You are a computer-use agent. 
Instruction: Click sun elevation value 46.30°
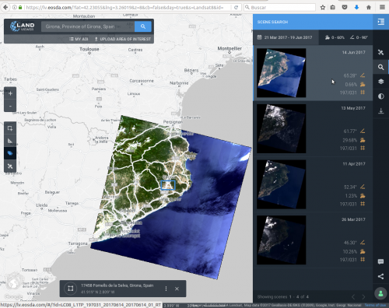(350, 243)
